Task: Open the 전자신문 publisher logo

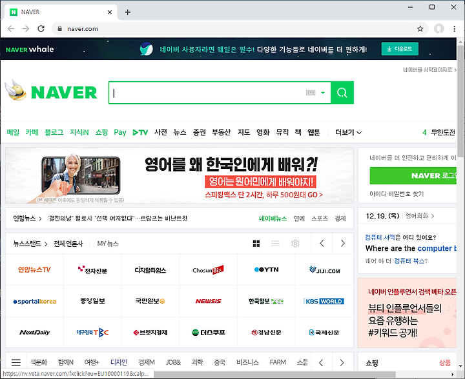Action: 92,269
